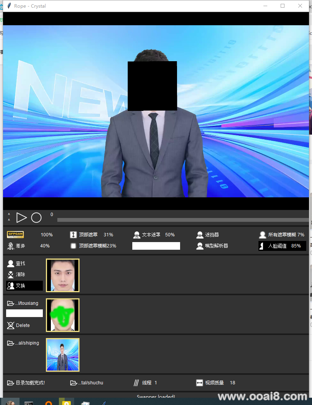
Task: Toggle the 文本遮罩 text mask icon
Action: [x=136, y=235]
